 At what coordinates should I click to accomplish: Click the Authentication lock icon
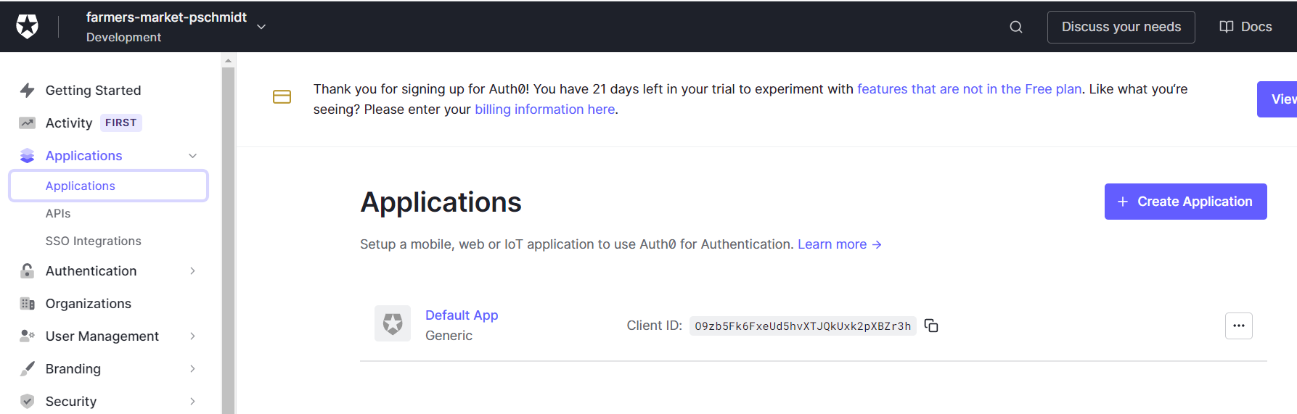28,270
